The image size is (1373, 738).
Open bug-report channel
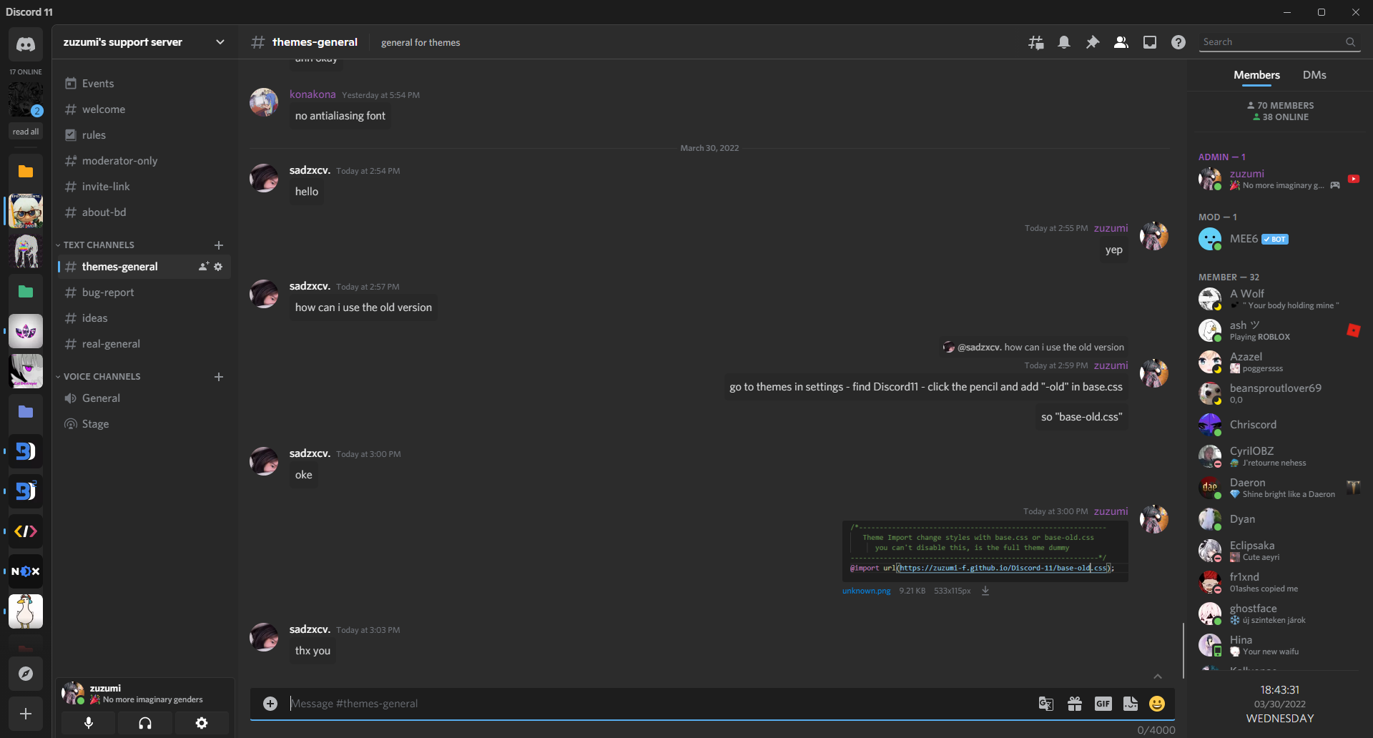(x=143, y=292)
